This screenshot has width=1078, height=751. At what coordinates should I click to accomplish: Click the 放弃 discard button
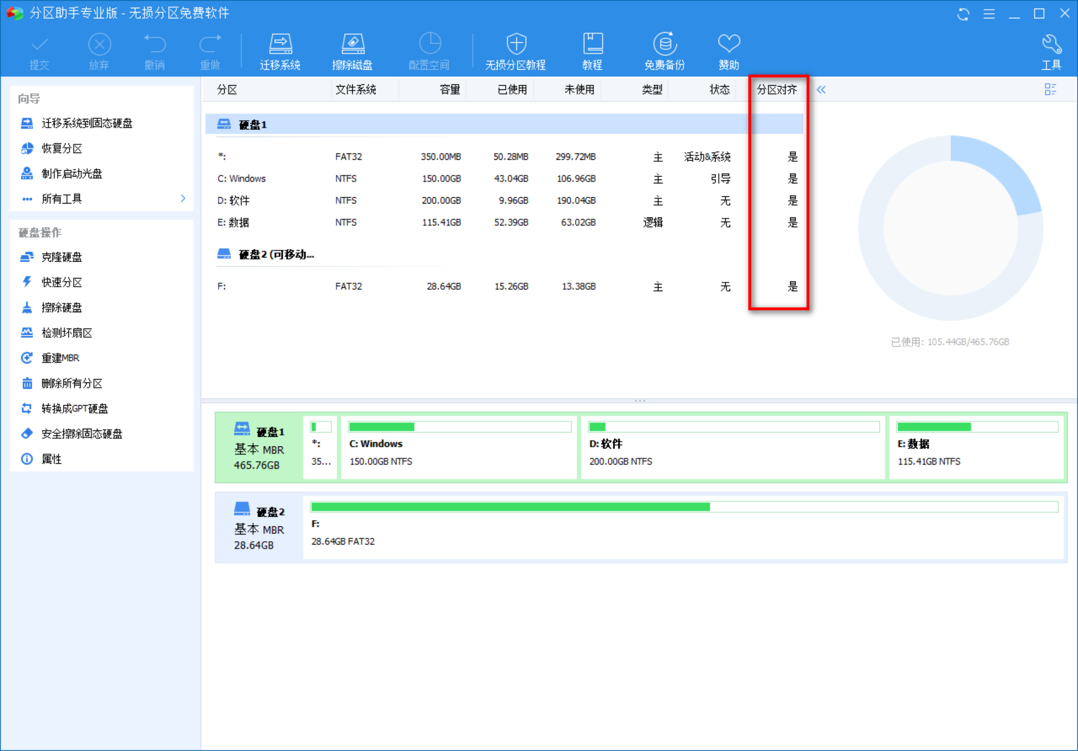coord(99,52)
